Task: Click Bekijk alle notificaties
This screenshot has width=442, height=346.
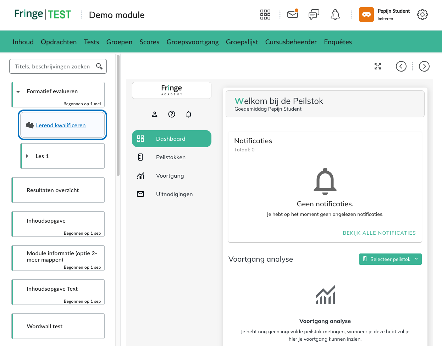Action: click(x=379, y=233)
